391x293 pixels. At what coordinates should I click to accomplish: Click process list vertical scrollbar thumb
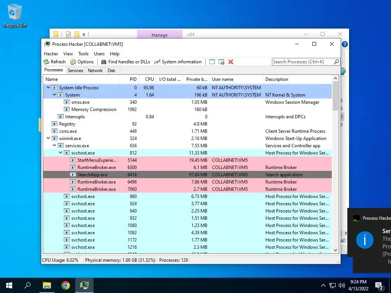pyautogui.click(x=335, y=96)
